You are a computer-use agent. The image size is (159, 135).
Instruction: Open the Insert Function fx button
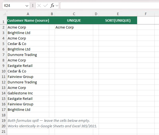pyautogui.click(x=52, y=5)
